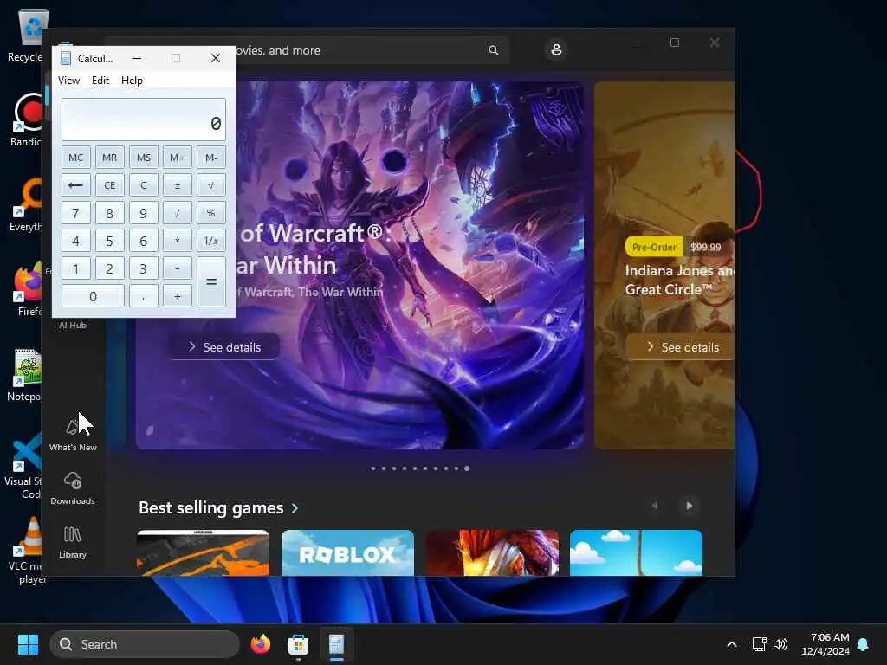Show hidden system tray icons
887x665 pixels.
click(731, 644)
